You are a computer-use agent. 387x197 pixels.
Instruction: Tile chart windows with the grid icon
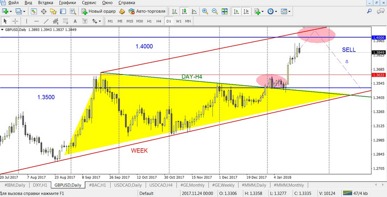coord(224,11)
